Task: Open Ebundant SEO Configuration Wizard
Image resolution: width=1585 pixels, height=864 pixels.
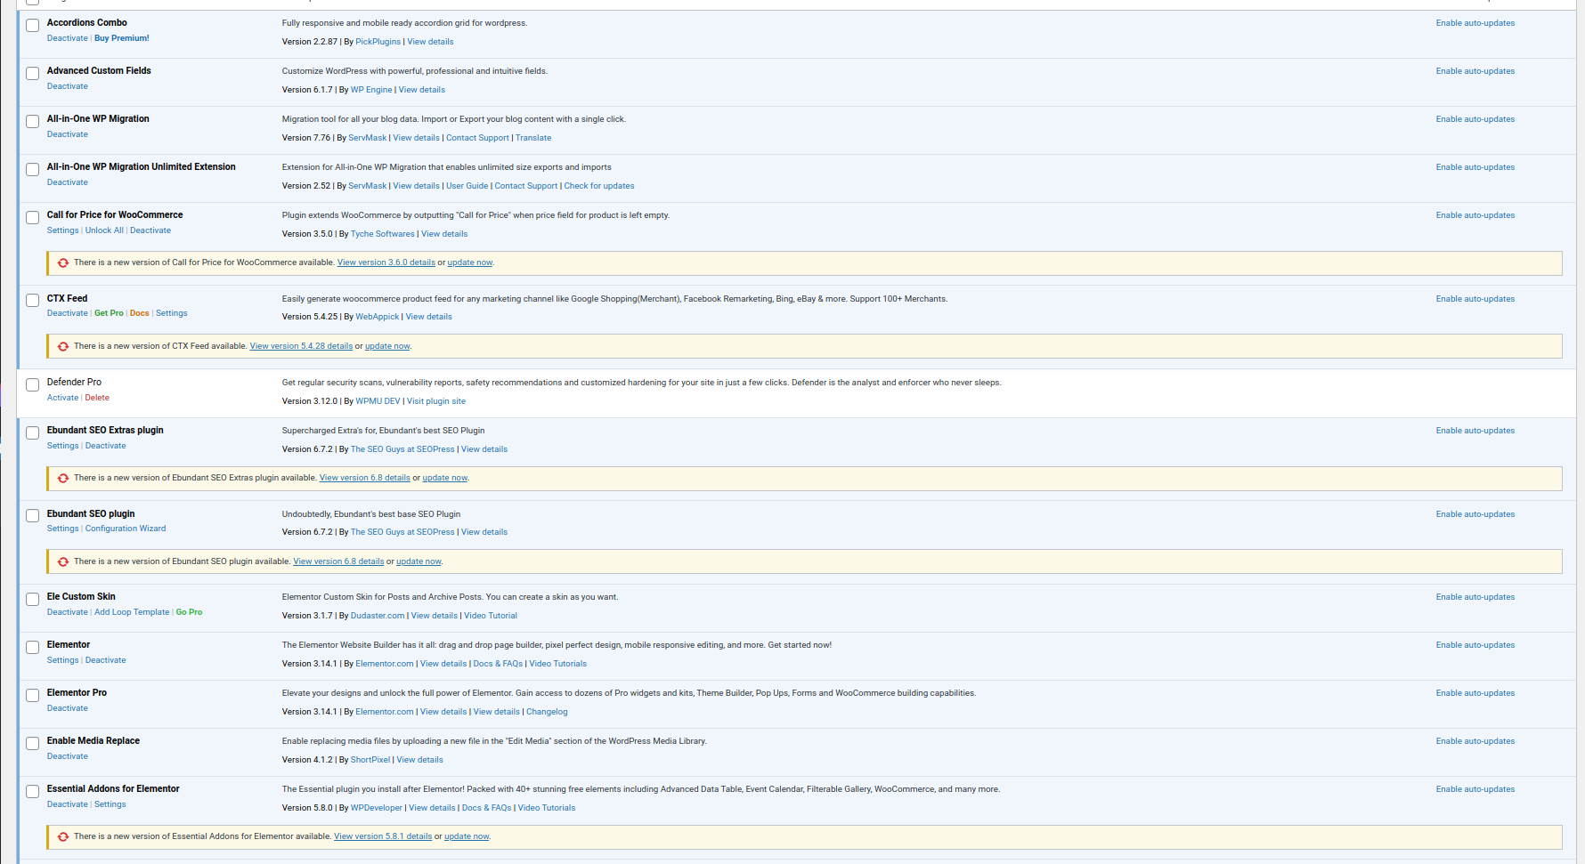Action: [x=126, y=529]
